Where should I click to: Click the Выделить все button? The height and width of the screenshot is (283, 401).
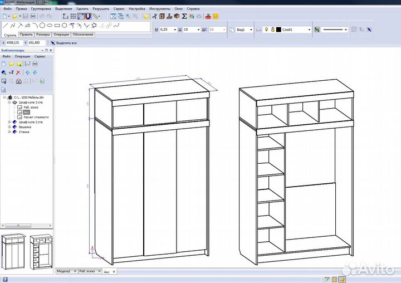click(x=63, y=42)
